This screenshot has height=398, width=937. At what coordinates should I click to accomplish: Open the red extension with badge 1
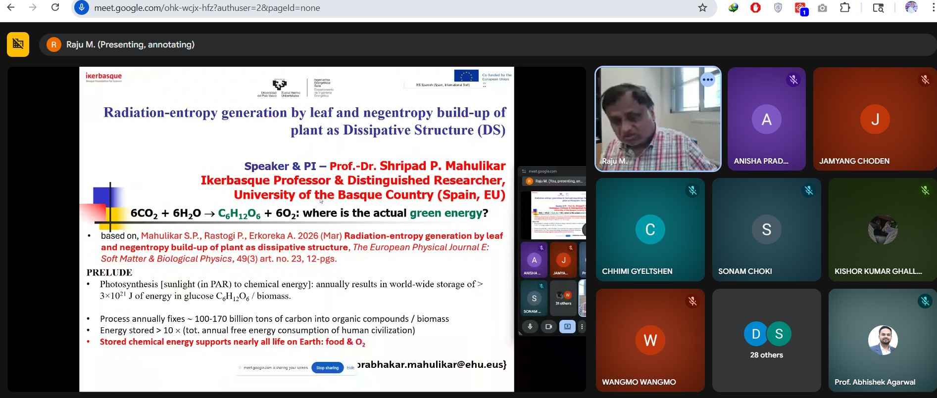click(x=800, y=8)
